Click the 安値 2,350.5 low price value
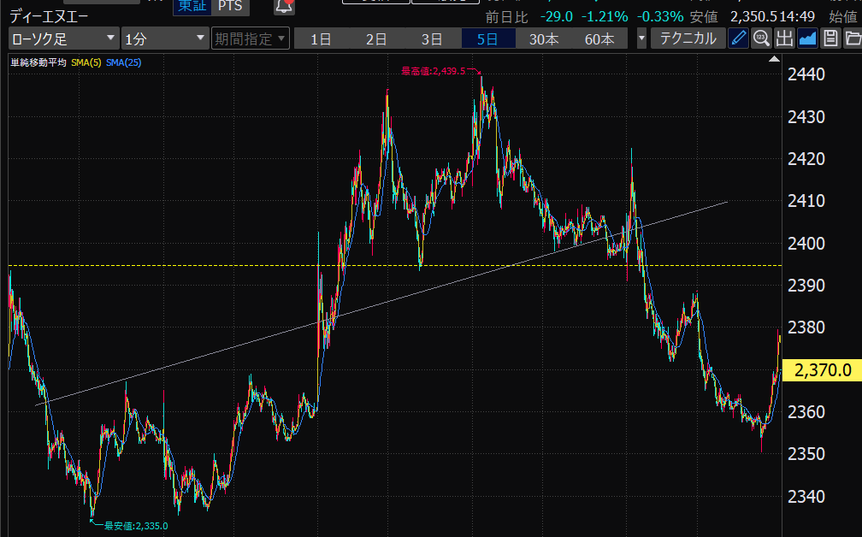The height and width of the screenshot is (537, 862). click(752, 16)
